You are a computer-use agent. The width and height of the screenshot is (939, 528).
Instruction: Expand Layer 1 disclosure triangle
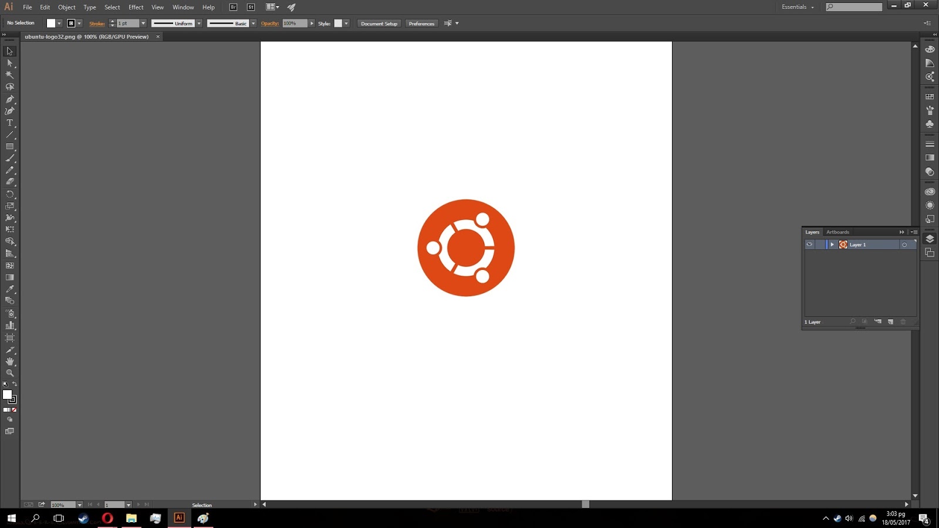832,245
